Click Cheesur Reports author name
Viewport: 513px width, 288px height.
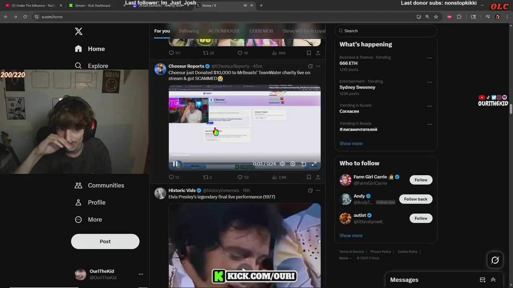186,66
